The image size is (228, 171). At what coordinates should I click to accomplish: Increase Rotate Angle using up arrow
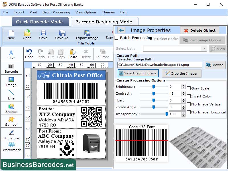point(184,106)
